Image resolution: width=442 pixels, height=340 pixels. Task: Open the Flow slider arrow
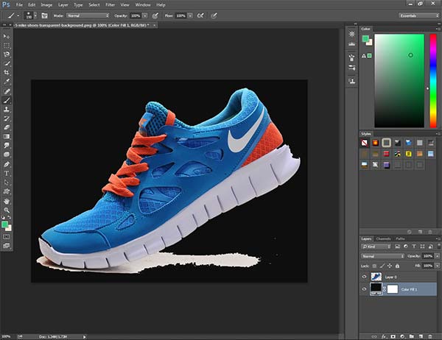tap(190, 15)
